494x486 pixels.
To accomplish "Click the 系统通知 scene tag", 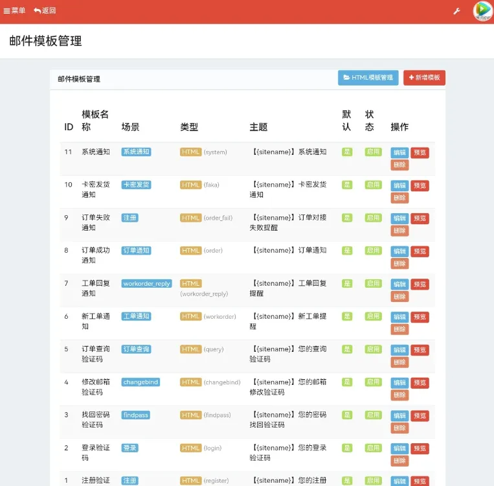I will tap(136, 152).
